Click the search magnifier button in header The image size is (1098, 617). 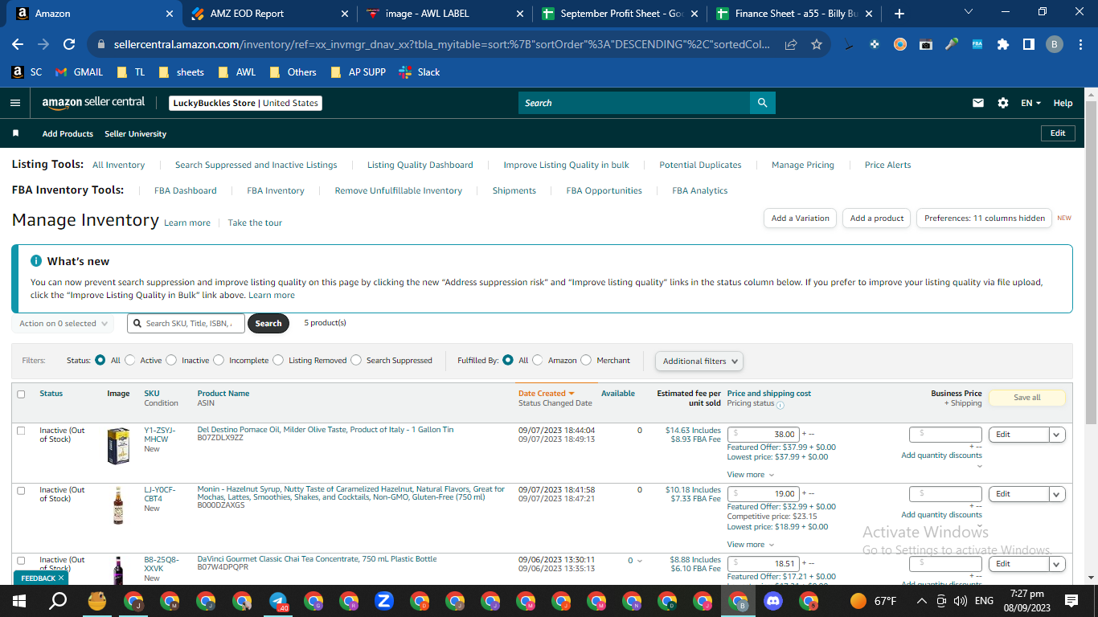(762, 103)
